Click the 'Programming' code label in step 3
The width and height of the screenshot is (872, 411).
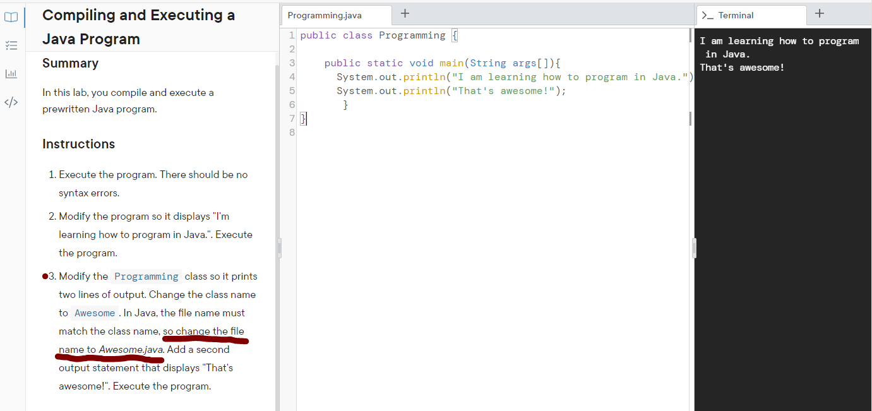(x=146, y=277)
